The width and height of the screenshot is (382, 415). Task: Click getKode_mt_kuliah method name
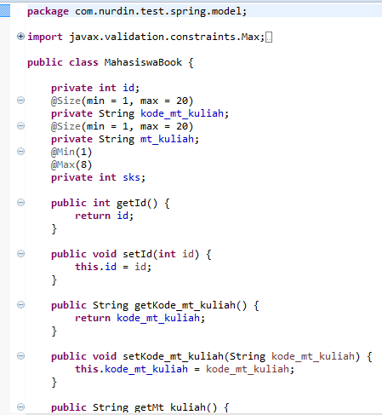tap(185, 305)
